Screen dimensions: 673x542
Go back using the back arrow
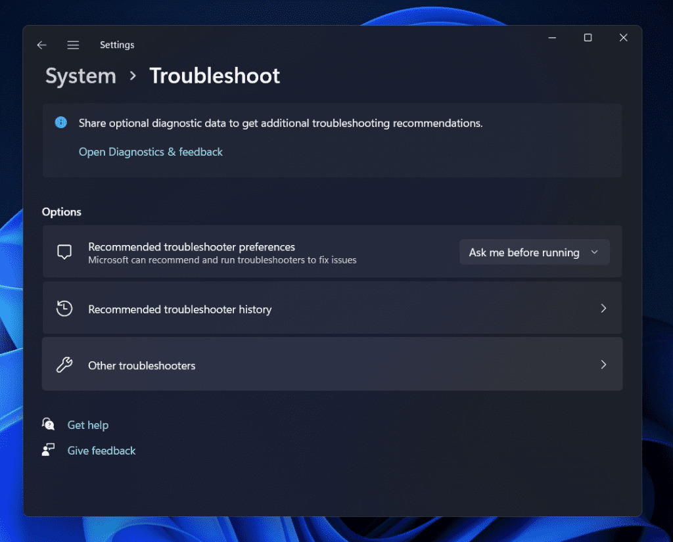click(x=41, y=45)
